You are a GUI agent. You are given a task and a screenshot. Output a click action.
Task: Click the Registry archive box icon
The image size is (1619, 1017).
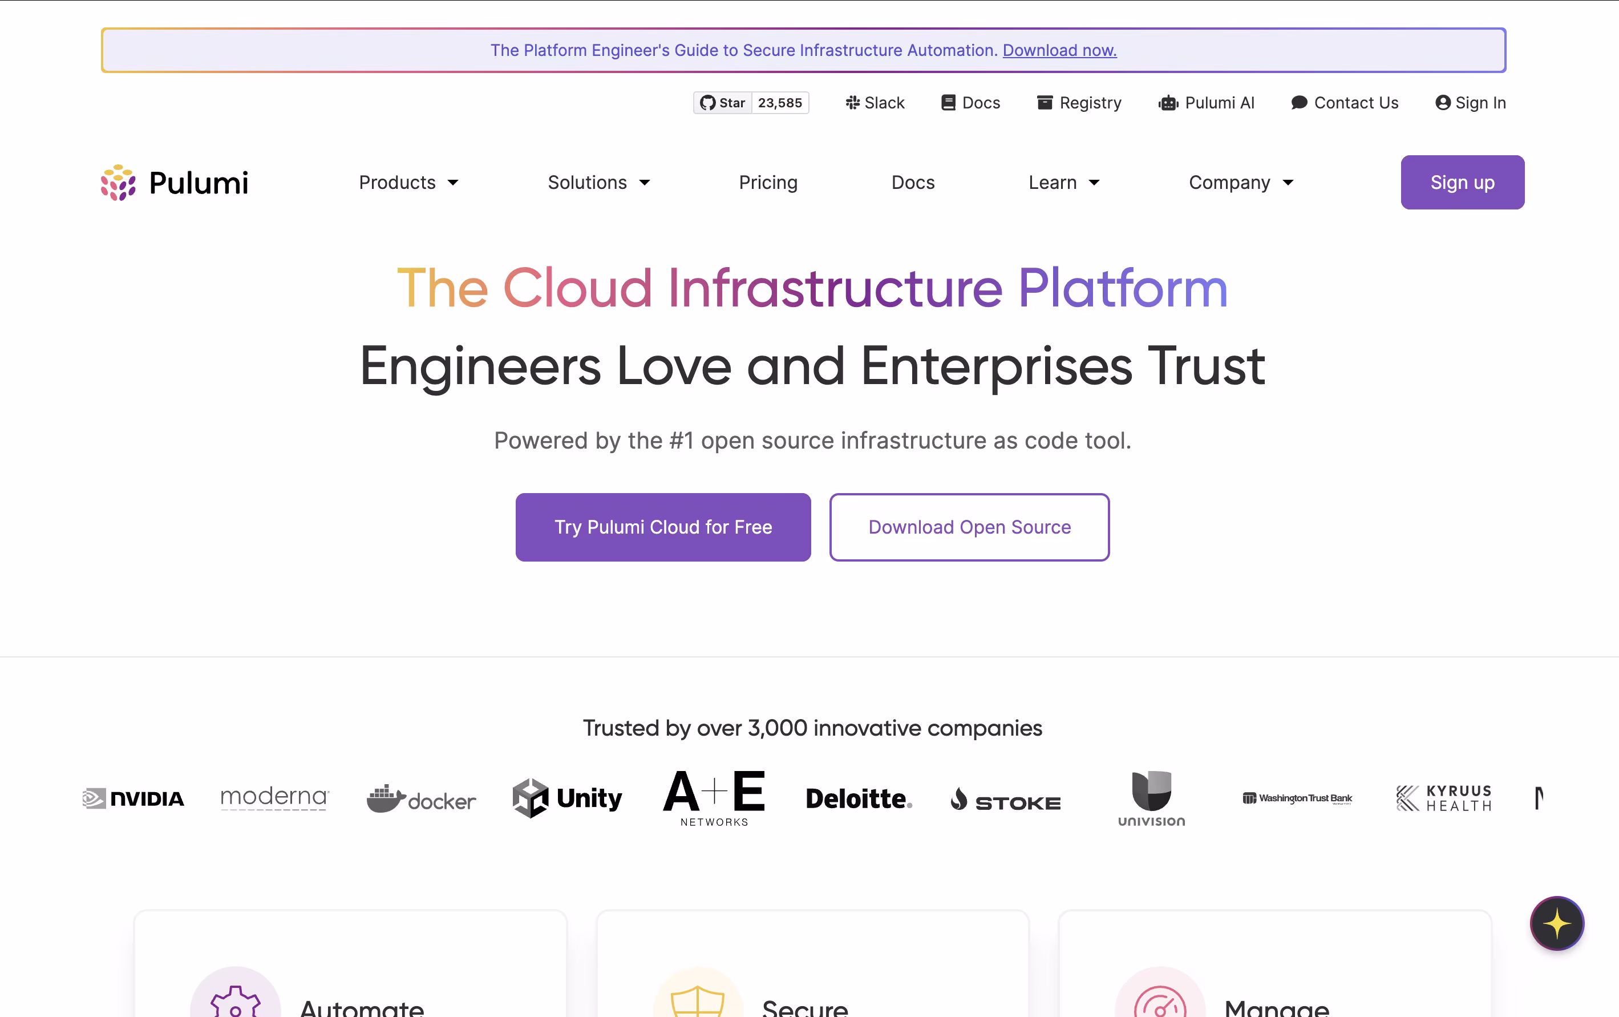point(1045,103)
